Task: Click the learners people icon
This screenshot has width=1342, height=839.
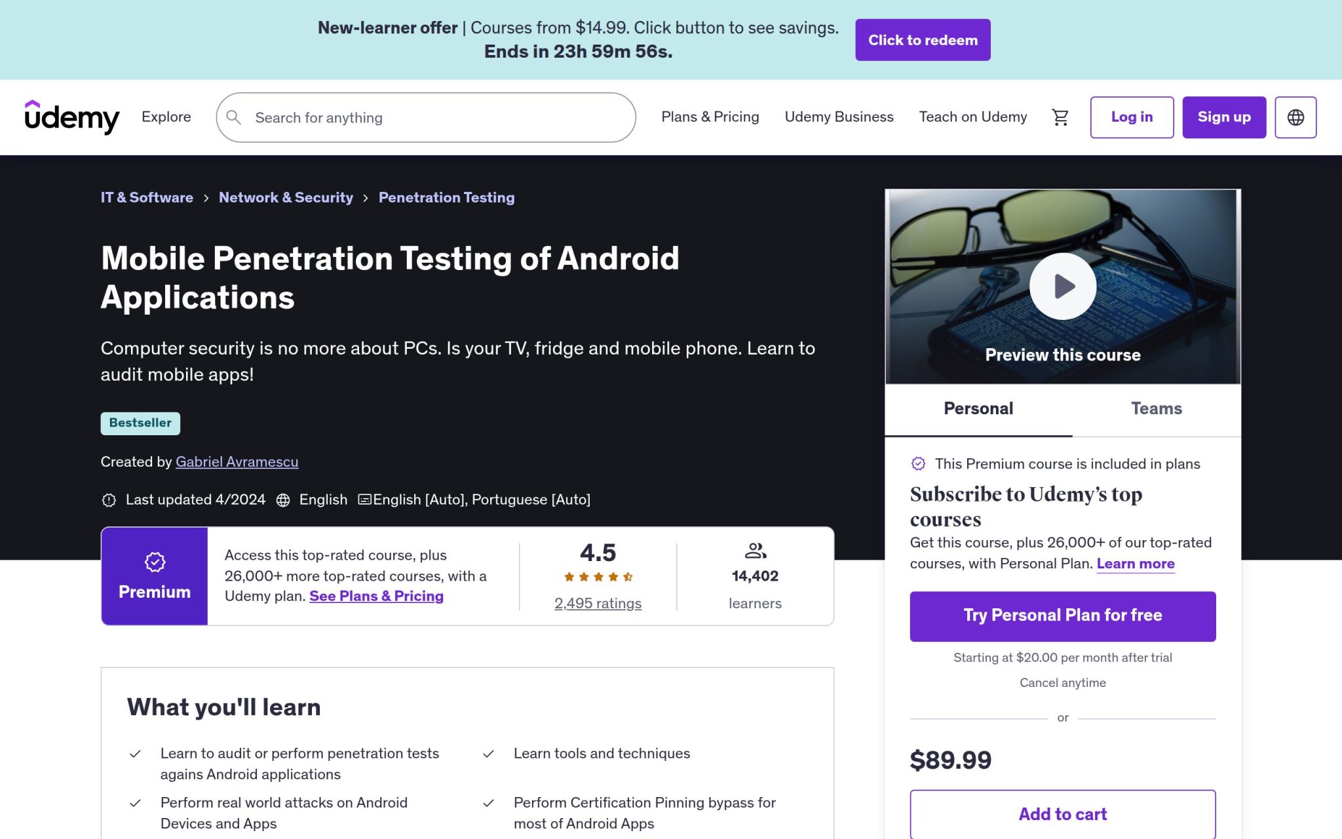Action: coord(756,551)
